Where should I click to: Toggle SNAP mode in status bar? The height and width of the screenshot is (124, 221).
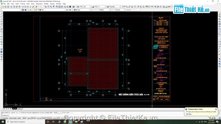coord(25,118)
